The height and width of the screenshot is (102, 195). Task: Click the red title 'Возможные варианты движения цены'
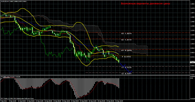point(146,4)
